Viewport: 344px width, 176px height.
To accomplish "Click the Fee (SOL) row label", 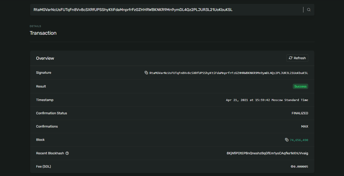I will pyautogui.click(x=43, y=167).
